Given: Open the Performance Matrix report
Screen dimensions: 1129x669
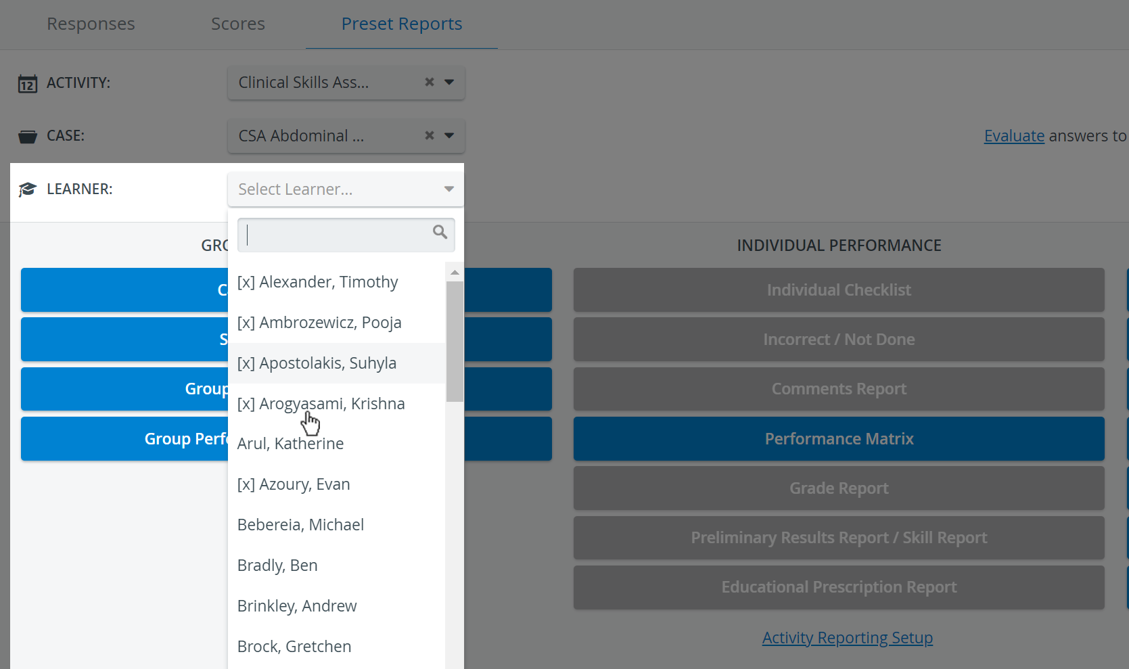Looking at the screenshot, I should (839, 438).
